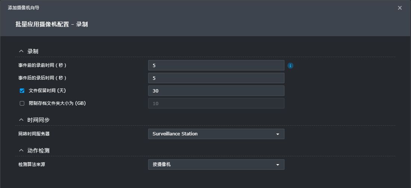Collapse the 录制 section chevron
The width and height of the screenshot is (411, 188).
pos(21,51)
